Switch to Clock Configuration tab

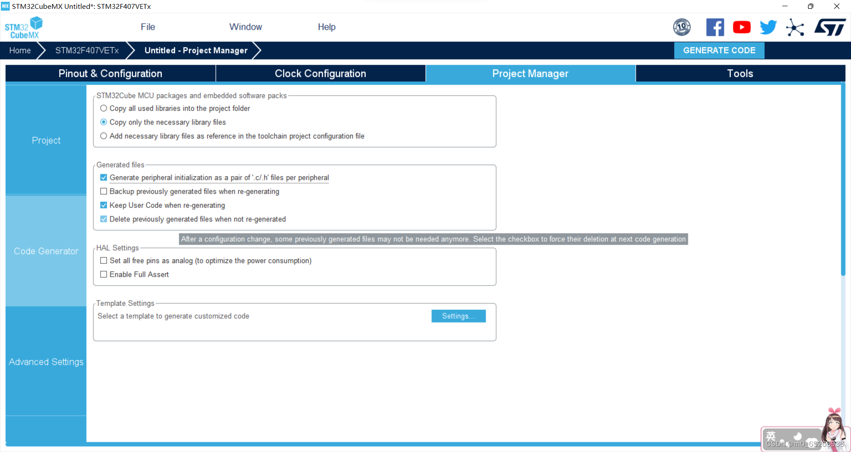[x=320, y=74]
